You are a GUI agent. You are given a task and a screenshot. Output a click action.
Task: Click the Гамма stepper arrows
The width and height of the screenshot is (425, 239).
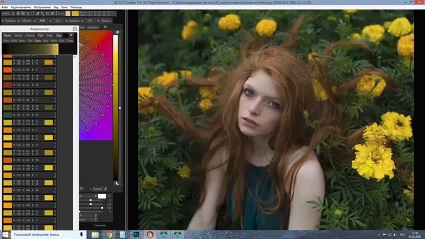click(106, 189)
